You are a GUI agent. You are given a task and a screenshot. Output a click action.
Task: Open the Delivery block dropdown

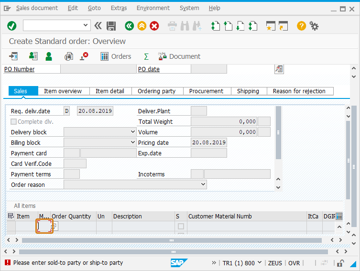point(133,132)
